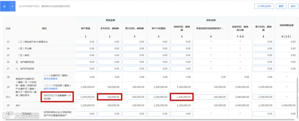Image resolution: width=299 pixels, height=121 pixels.
Task: Select row 23 资产原值 input field
Action: (86, 42)
